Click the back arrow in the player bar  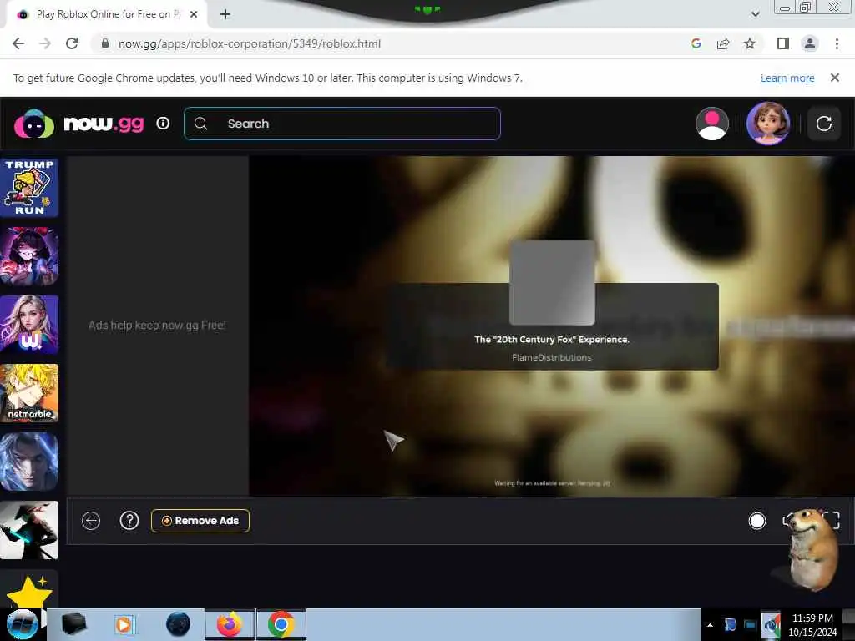[91, 521]
